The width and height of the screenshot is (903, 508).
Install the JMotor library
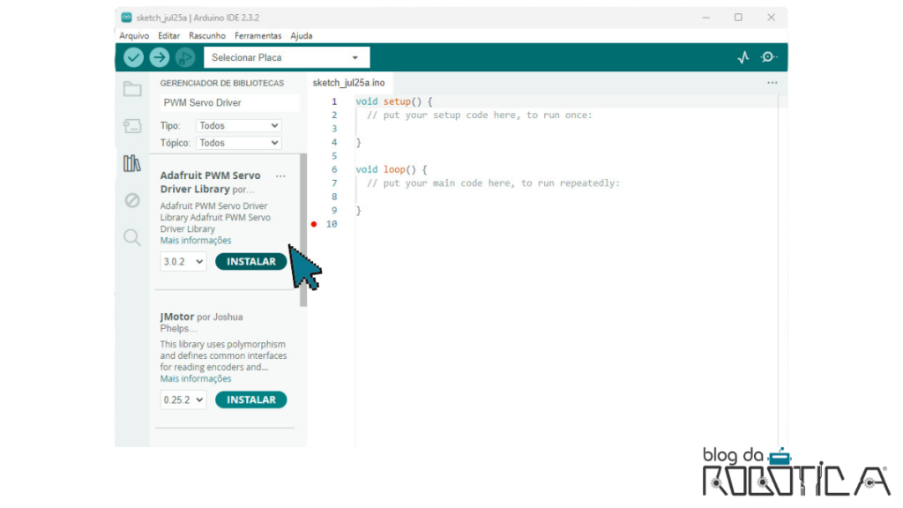(x=251, y=400)
